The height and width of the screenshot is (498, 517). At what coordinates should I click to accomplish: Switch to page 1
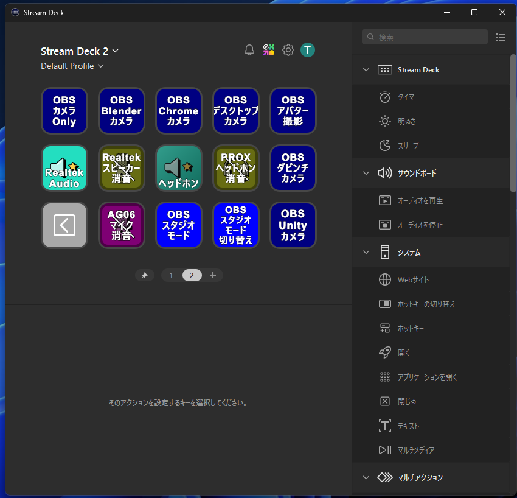(x=171, y=275)
